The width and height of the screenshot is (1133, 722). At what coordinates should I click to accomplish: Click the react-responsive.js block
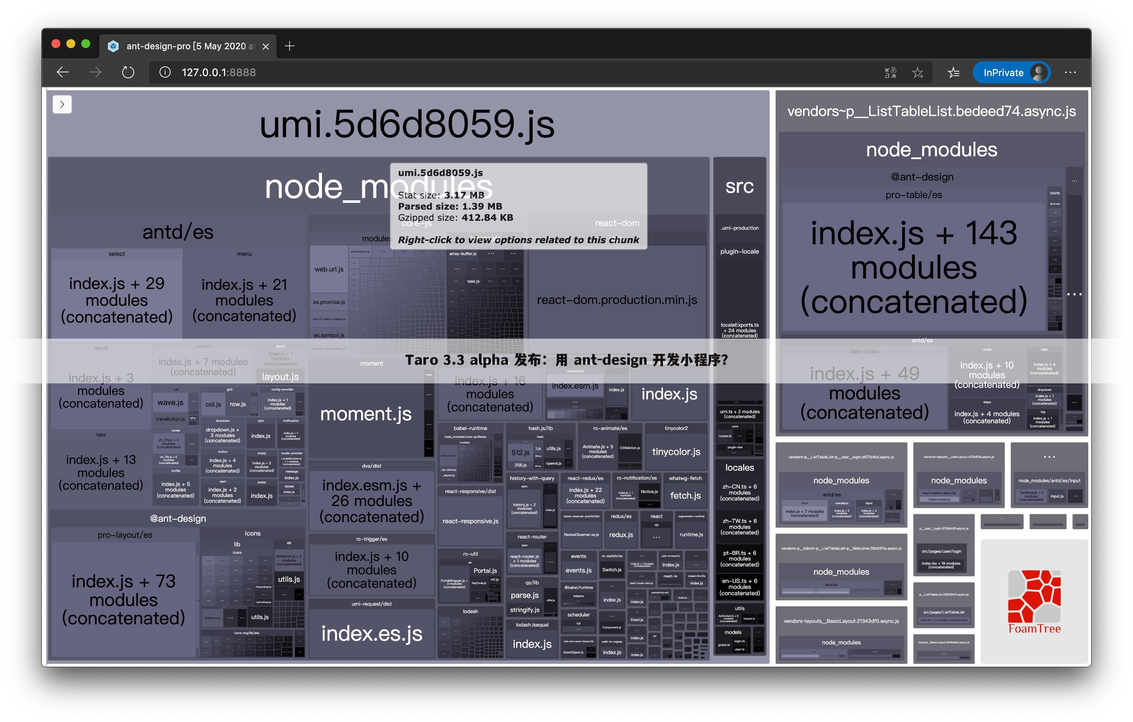coord(470,521)
